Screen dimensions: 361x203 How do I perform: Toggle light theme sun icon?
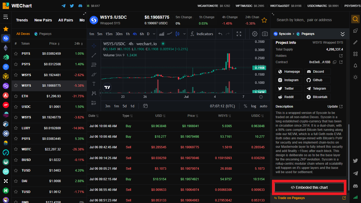[355, 77]
